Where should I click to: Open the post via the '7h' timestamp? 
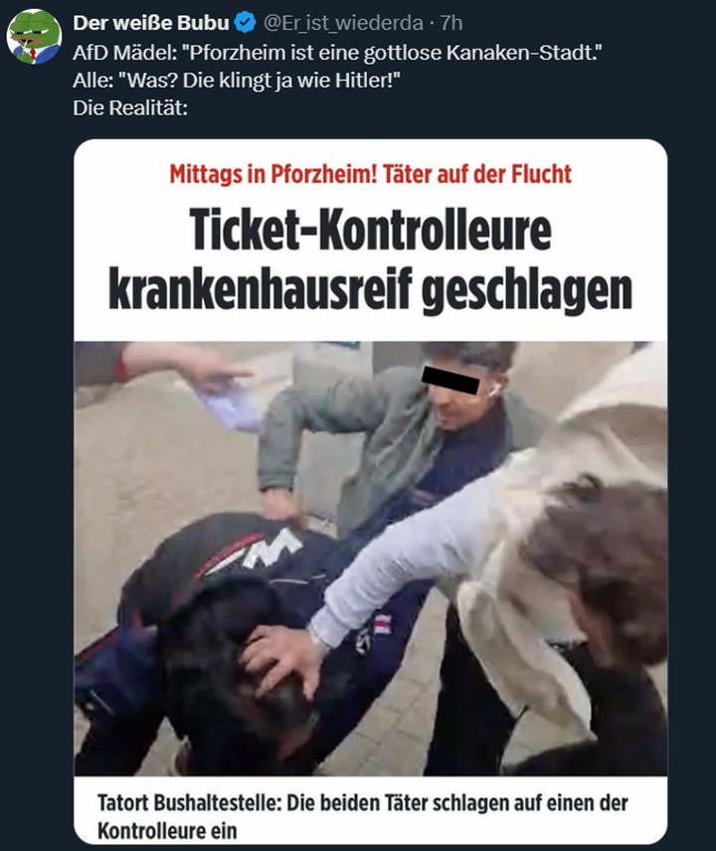451,23
